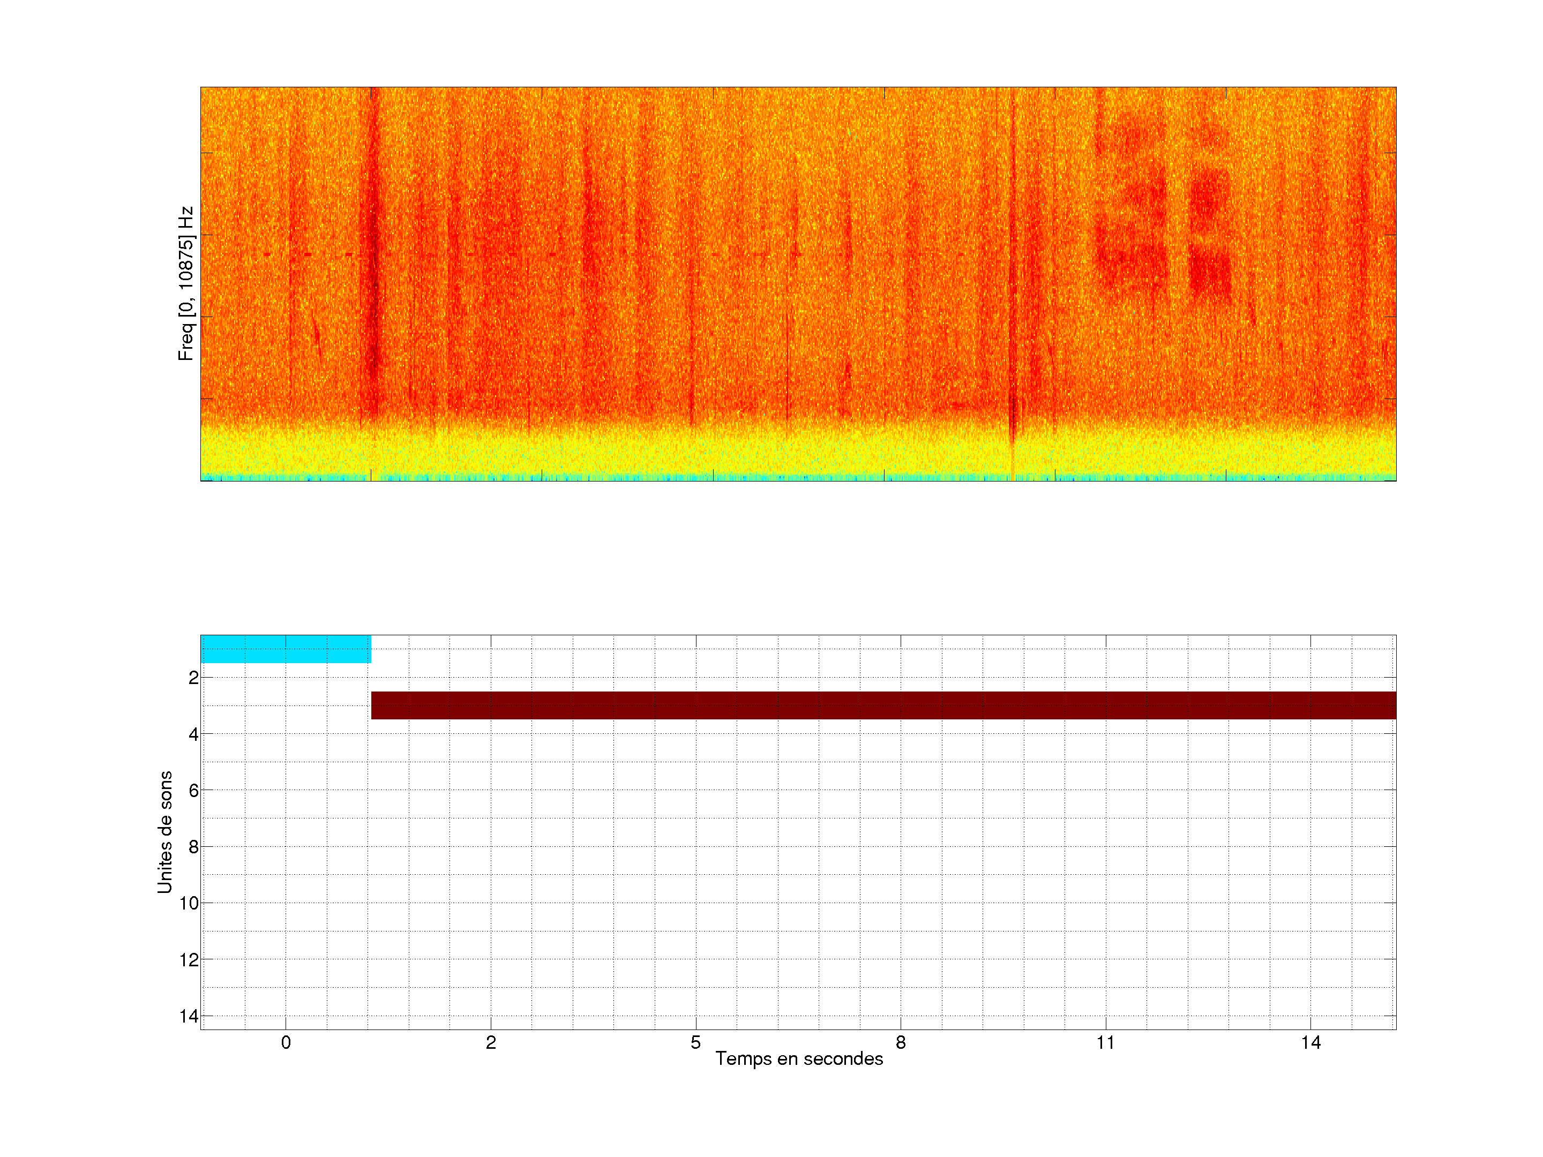1543x1157 pixels.
Task: Click y-axis tick label 12 on the lower plot
Action: pos(189,960)
